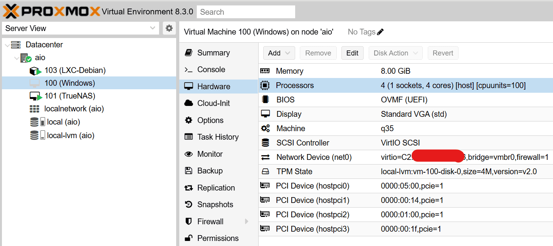Open the Summary tab
Image resolution: width=553 pixels, height=246 pixels.
219,53
